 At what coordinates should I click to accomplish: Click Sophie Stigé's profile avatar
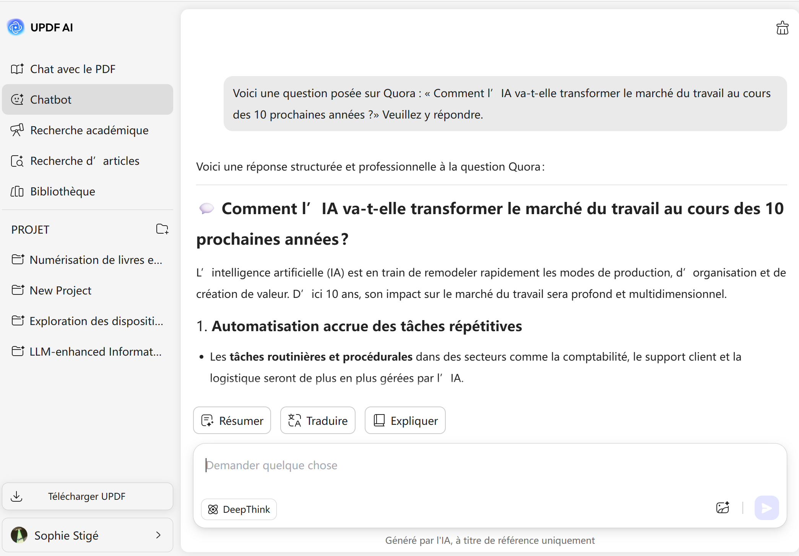coord(19,535)
